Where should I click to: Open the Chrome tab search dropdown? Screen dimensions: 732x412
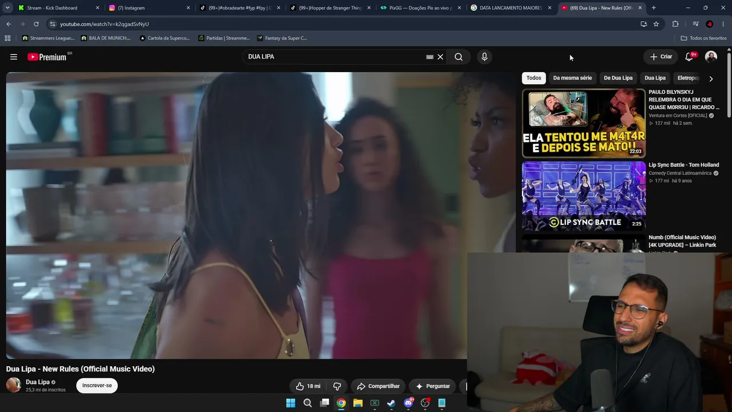pos(7,8)
